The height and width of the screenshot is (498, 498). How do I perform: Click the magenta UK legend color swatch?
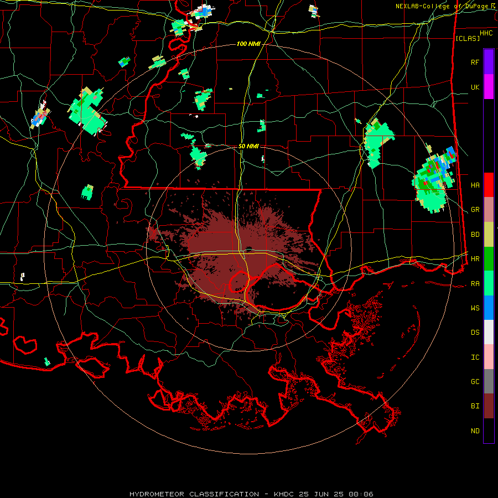489,87
